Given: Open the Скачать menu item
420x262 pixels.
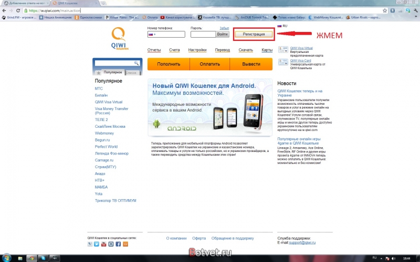Looking at the screenshot, I should point(246,50).
